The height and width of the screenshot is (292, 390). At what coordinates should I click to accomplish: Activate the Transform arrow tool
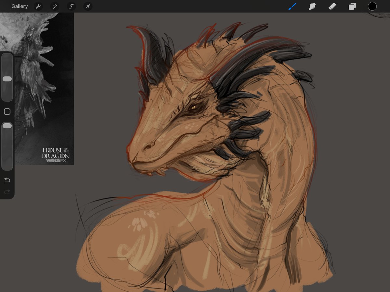coord(88,6)
